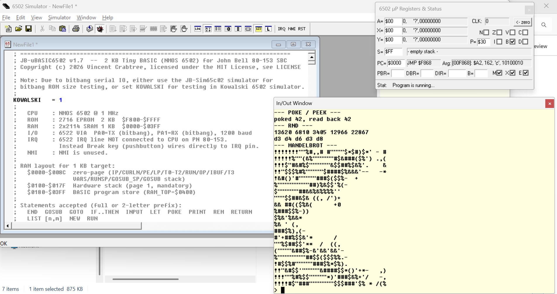Click the P status register field
557x294 pixels.
[x=484, y=42]
